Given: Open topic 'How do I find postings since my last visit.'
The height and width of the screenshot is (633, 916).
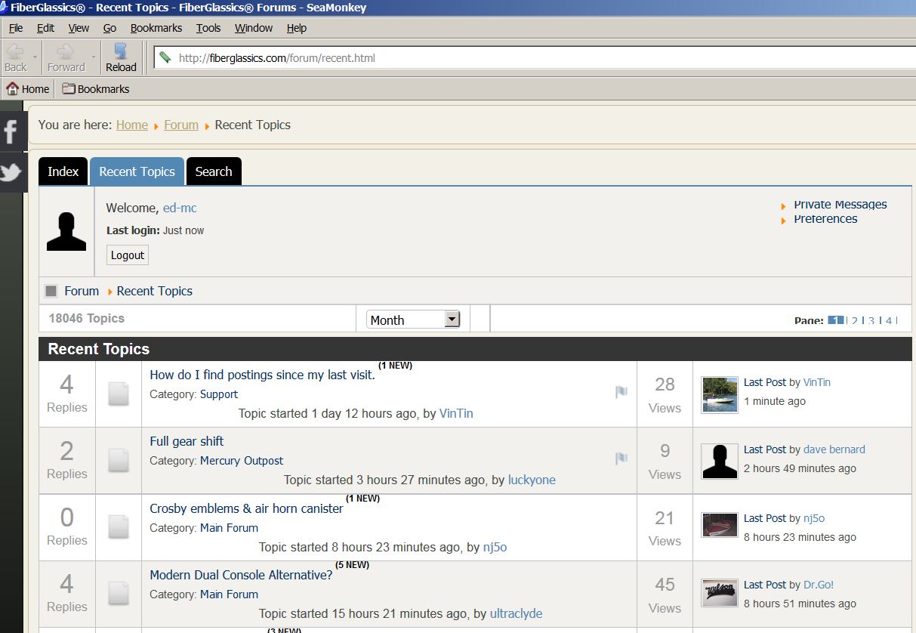Looking at the screenshot, I should click(262, 375).
